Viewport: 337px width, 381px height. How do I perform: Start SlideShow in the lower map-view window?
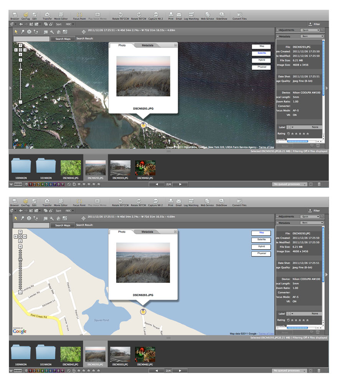(x=221, y=202)
